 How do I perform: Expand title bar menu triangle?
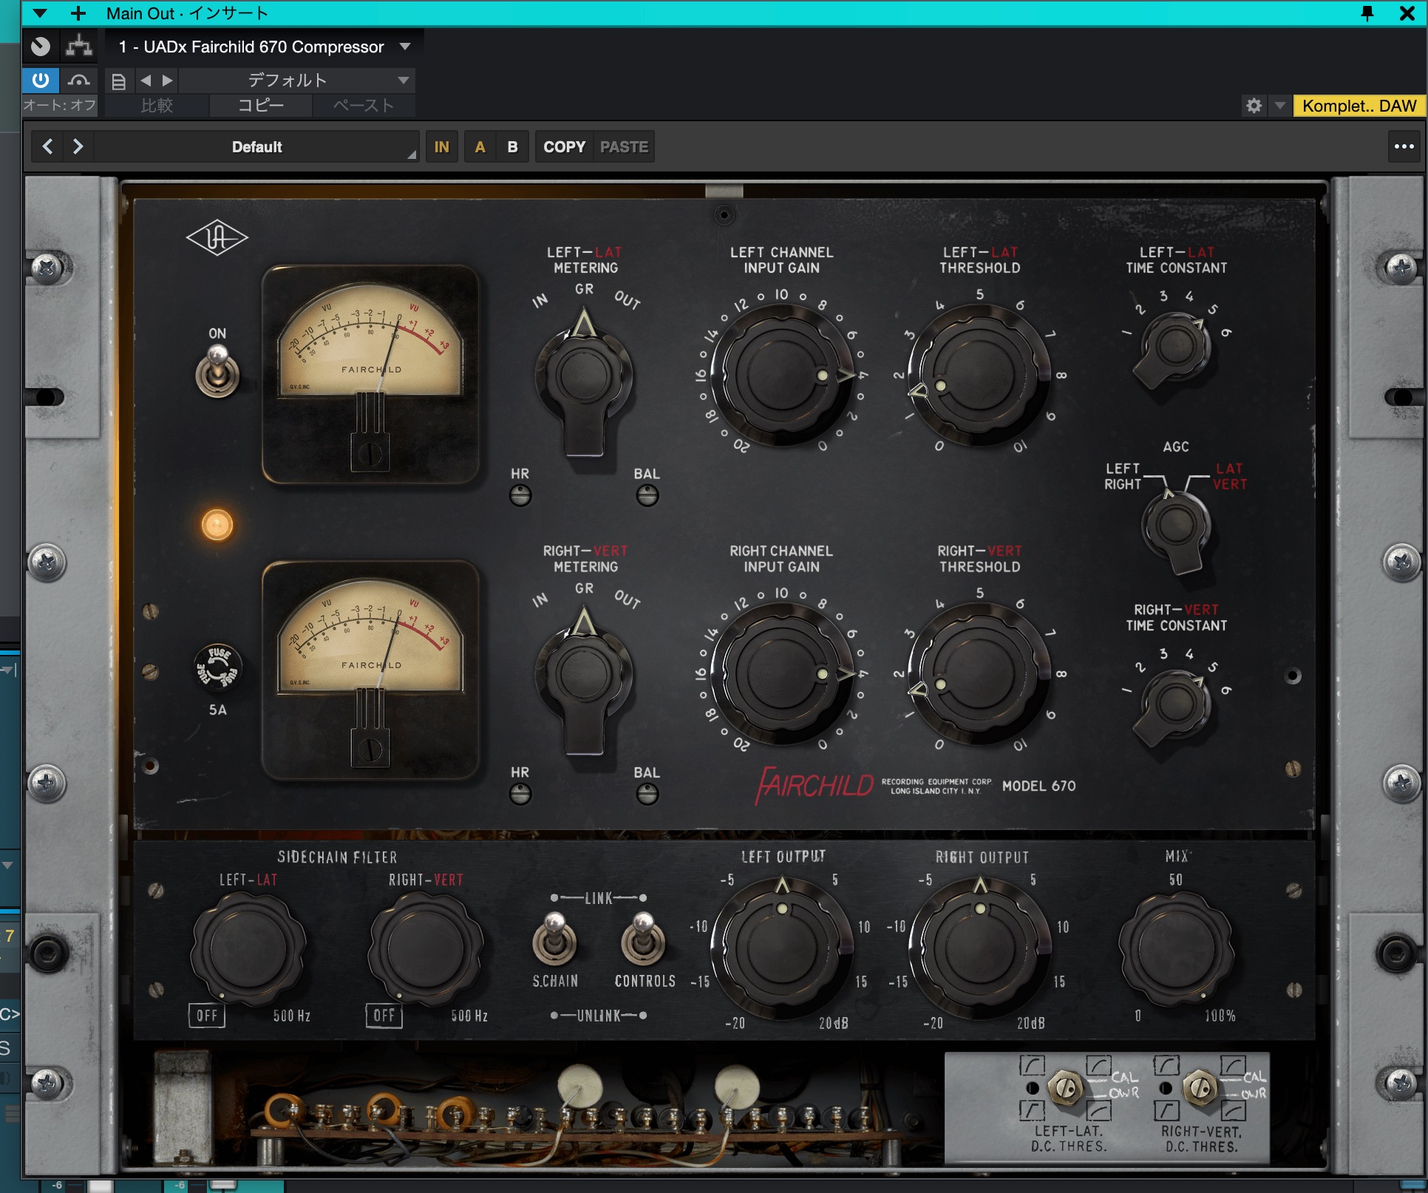[40, 13]
